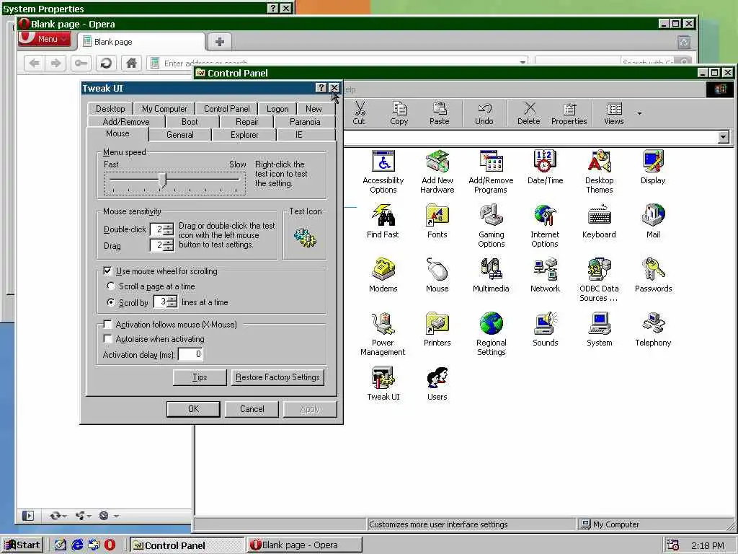This screenshot has width=738, height=554.
Task: Switch to the Desktop tab
Action: 110,109
